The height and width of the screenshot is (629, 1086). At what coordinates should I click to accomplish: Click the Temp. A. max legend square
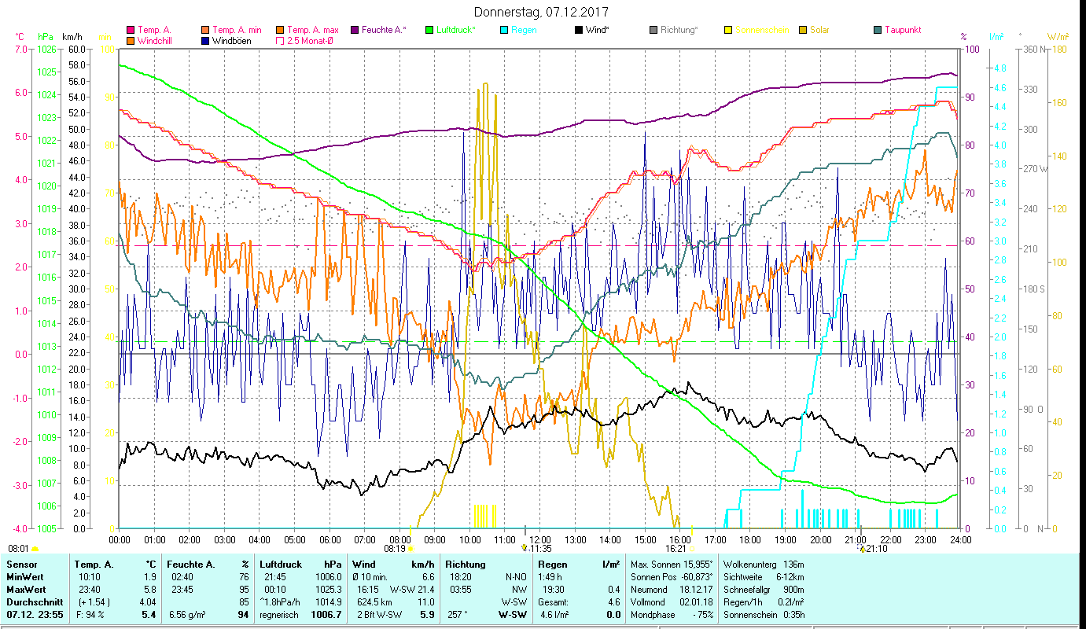click(x=279, y=30)
